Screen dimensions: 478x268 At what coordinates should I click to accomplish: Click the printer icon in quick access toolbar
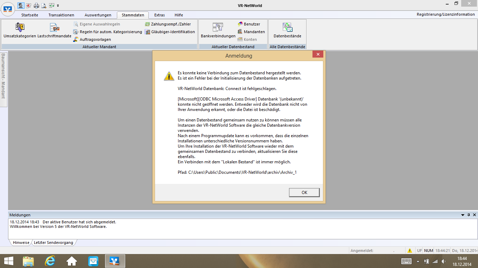[x=36, y=5]
